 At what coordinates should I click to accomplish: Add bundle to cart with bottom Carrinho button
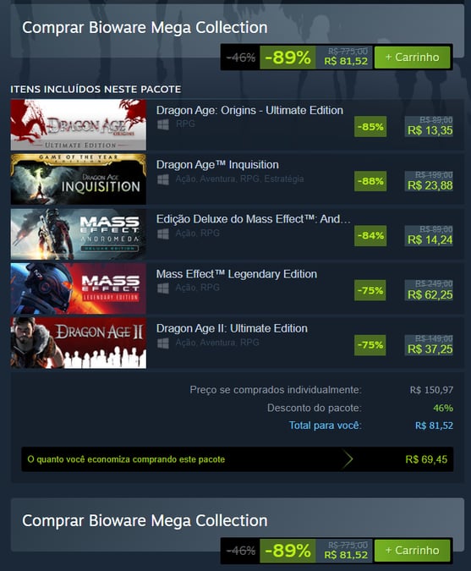[413, 550]
